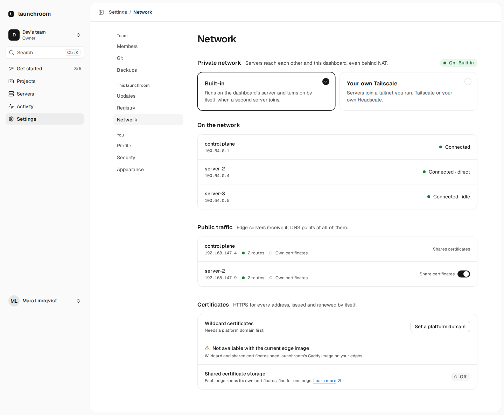This screenshot has width=504, height=415.
Task: Click the Connected · idle status text
Action: tap(451, 197)
